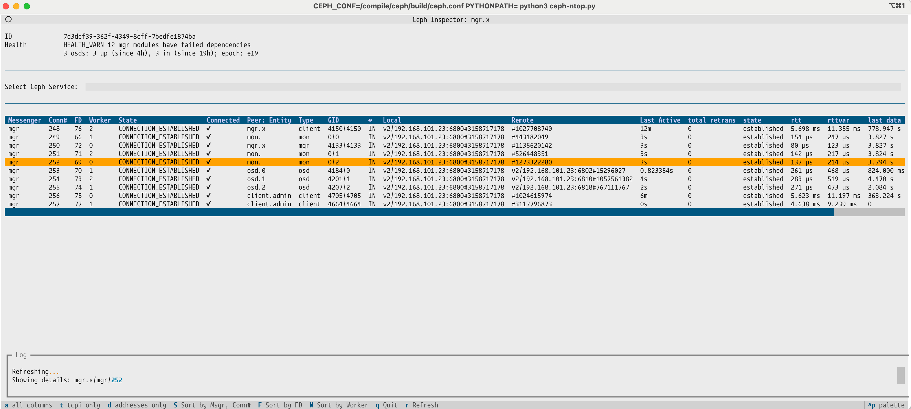The width and height of the screenshot is (911, 409).
Task: Click the State column header
Action: pos(128,120)
